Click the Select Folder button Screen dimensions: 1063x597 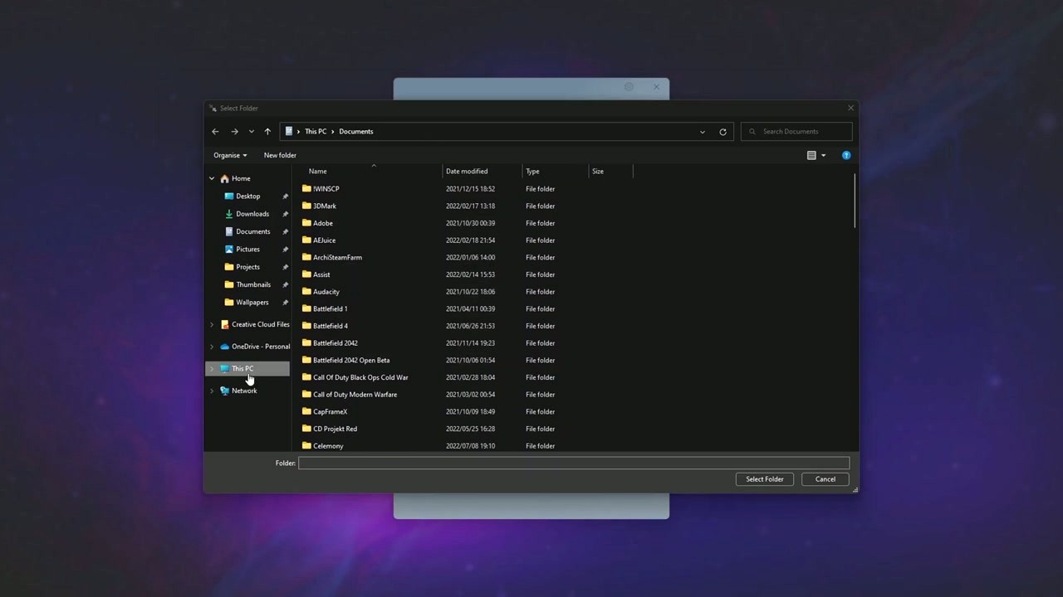coord(764,478)
